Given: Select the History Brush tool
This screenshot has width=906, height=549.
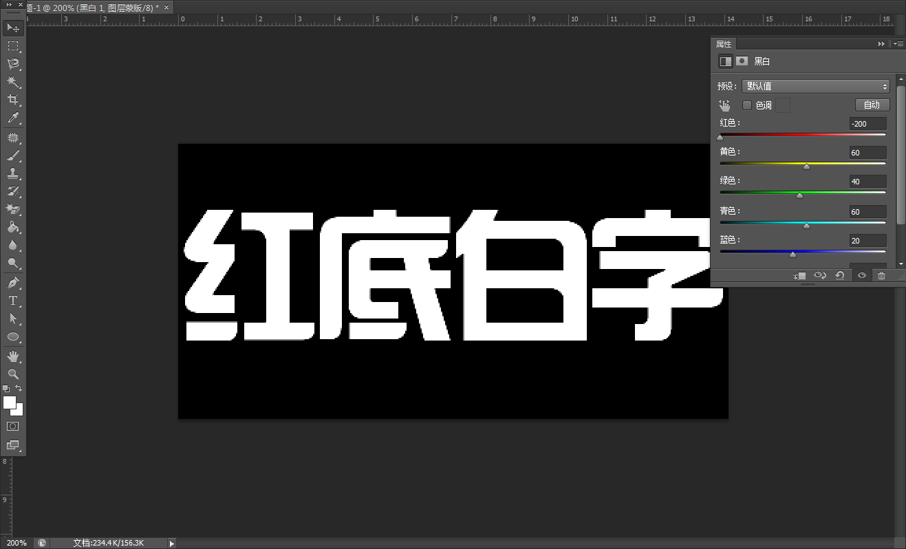Looking at the screenshot, I should click(x=13, y=191).
